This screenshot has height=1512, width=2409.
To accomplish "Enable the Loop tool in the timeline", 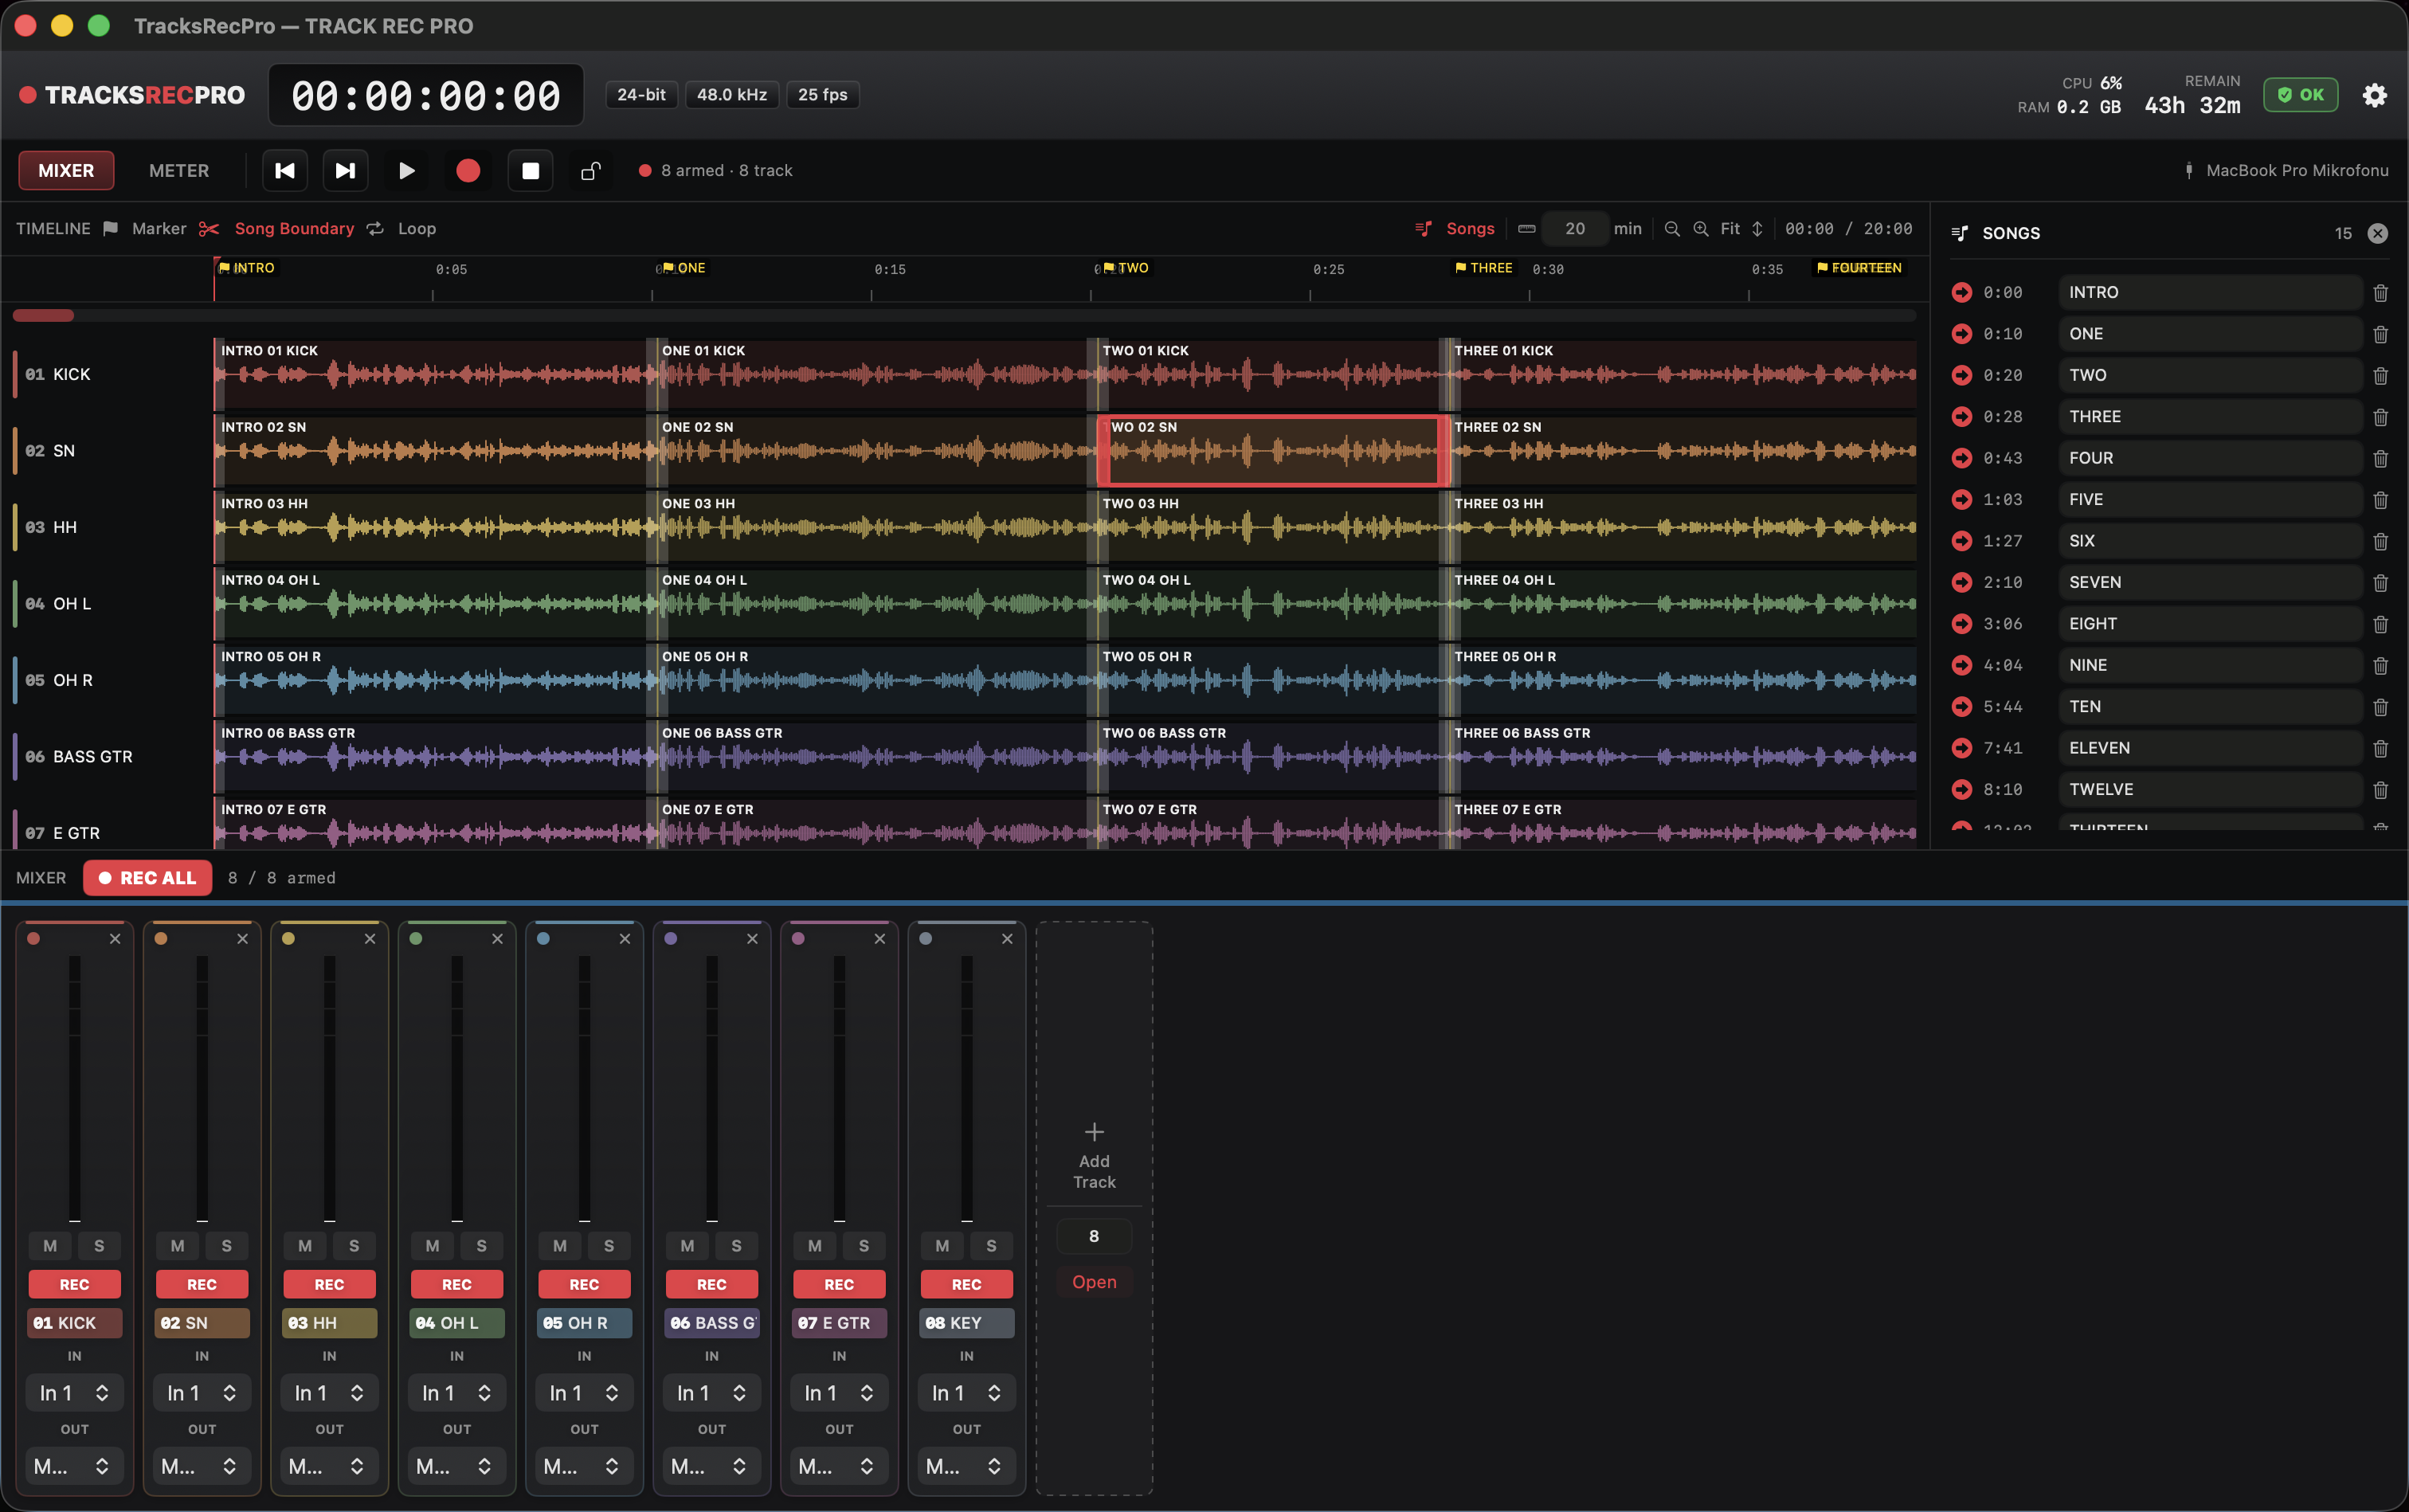I will 402,229.
